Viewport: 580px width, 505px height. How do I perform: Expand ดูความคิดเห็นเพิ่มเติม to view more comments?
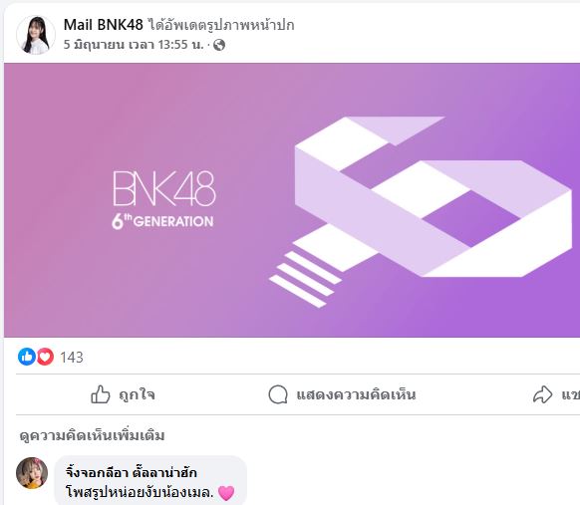(92, 435)
